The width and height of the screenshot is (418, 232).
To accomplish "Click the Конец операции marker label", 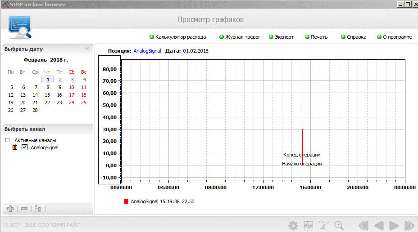I will (x=302, y=155).
